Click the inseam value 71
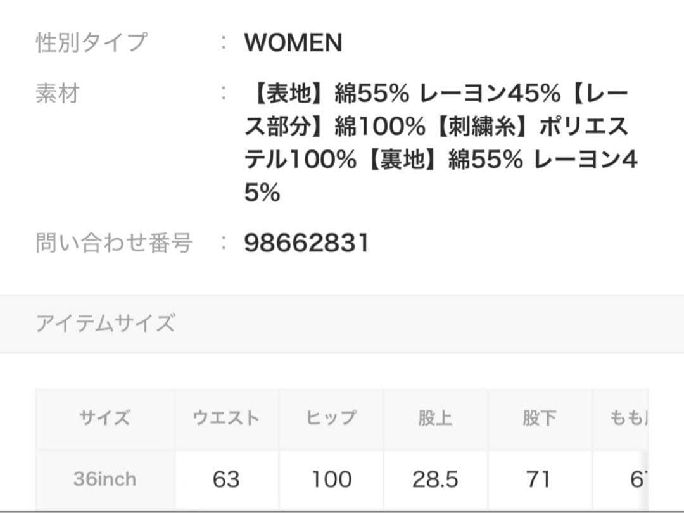This screenshot has height=513, width=684. [x=539, y=479]
